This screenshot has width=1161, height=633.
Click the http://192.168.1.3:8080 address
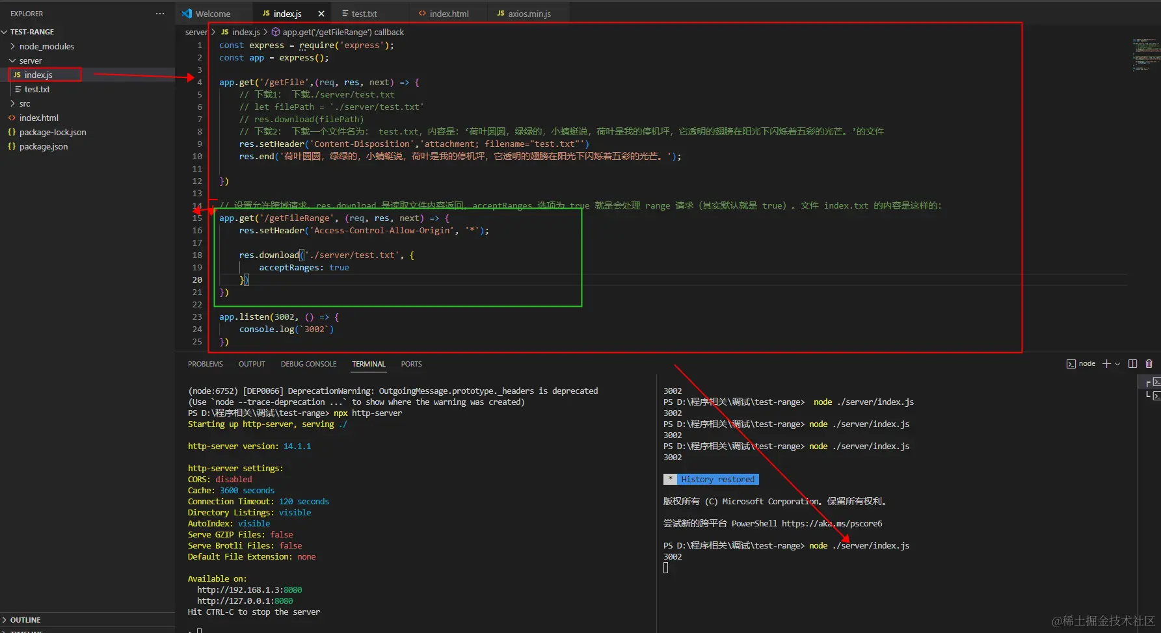click(249, 589)
